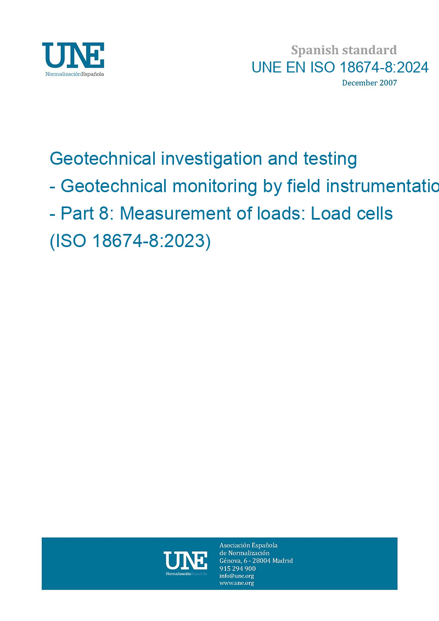Click the phone number 915 294 900

pos(238,568)
